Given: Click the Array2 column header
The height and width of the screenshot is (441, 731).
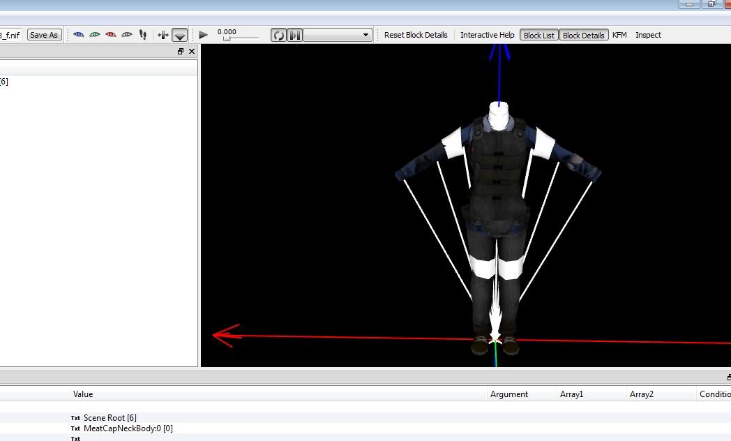Looking at the screenshot, I should pos(661,394).
